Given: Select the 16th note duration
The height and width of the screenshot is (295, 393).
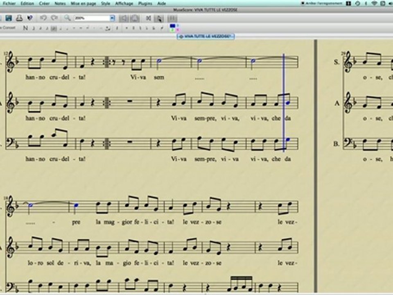Looking at the screenshot, I should [47, 28].
